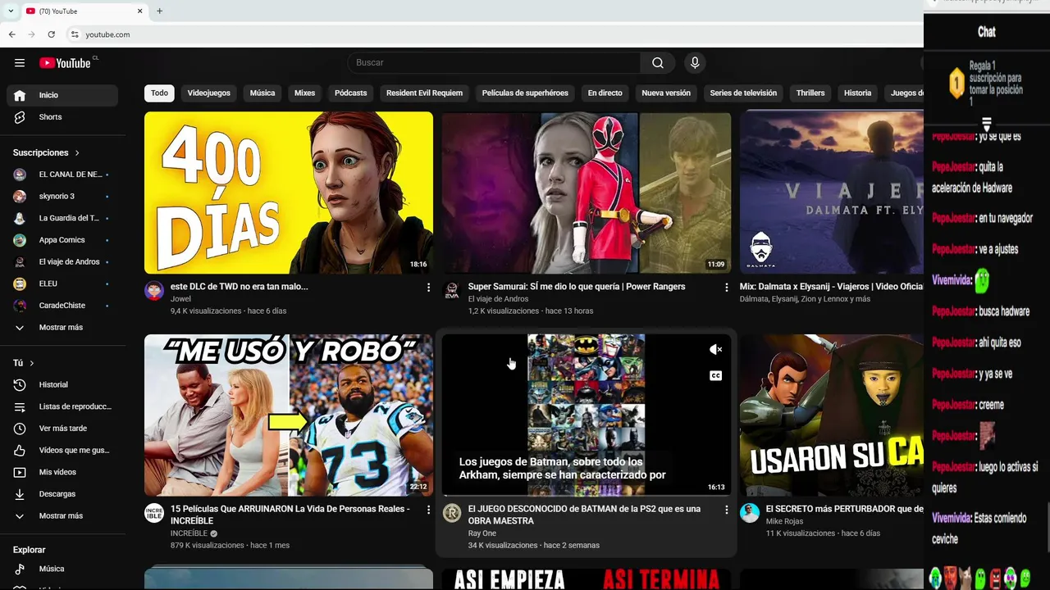Open Listas de reproducción sidebar item
1050x590 pixels.
(x=62, y=406)
